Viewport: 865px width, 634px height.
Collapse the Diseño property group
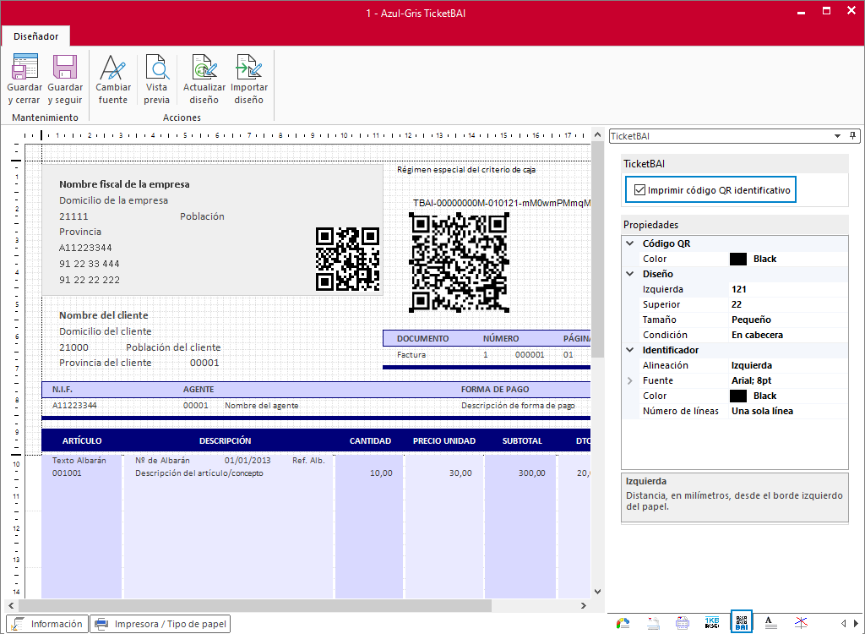tap(630, 273)
